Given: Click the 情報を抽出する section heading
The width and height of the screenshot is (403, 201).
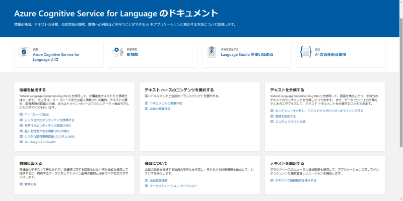Looking at the screenshot, I should click(33, 90).
